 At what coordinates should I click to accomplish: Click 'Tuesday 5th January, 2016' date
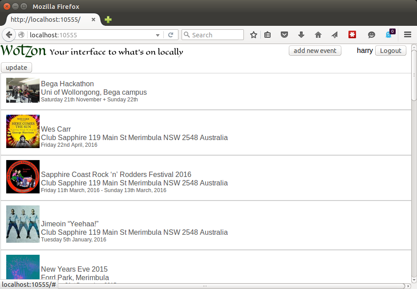(x=73, y=240)
